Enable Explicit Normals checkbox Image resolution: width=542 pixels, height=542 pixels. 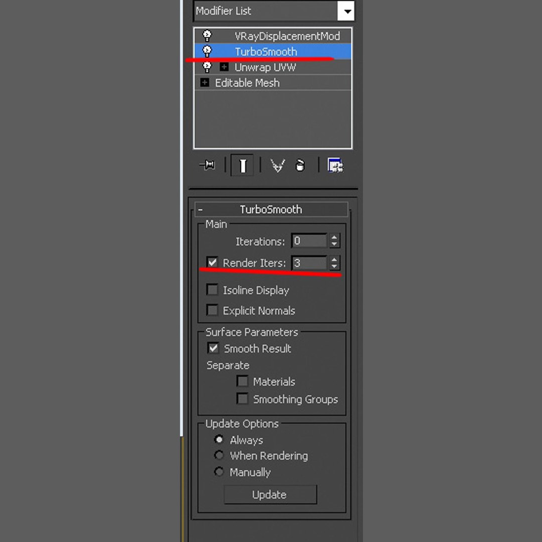(212, 310)
